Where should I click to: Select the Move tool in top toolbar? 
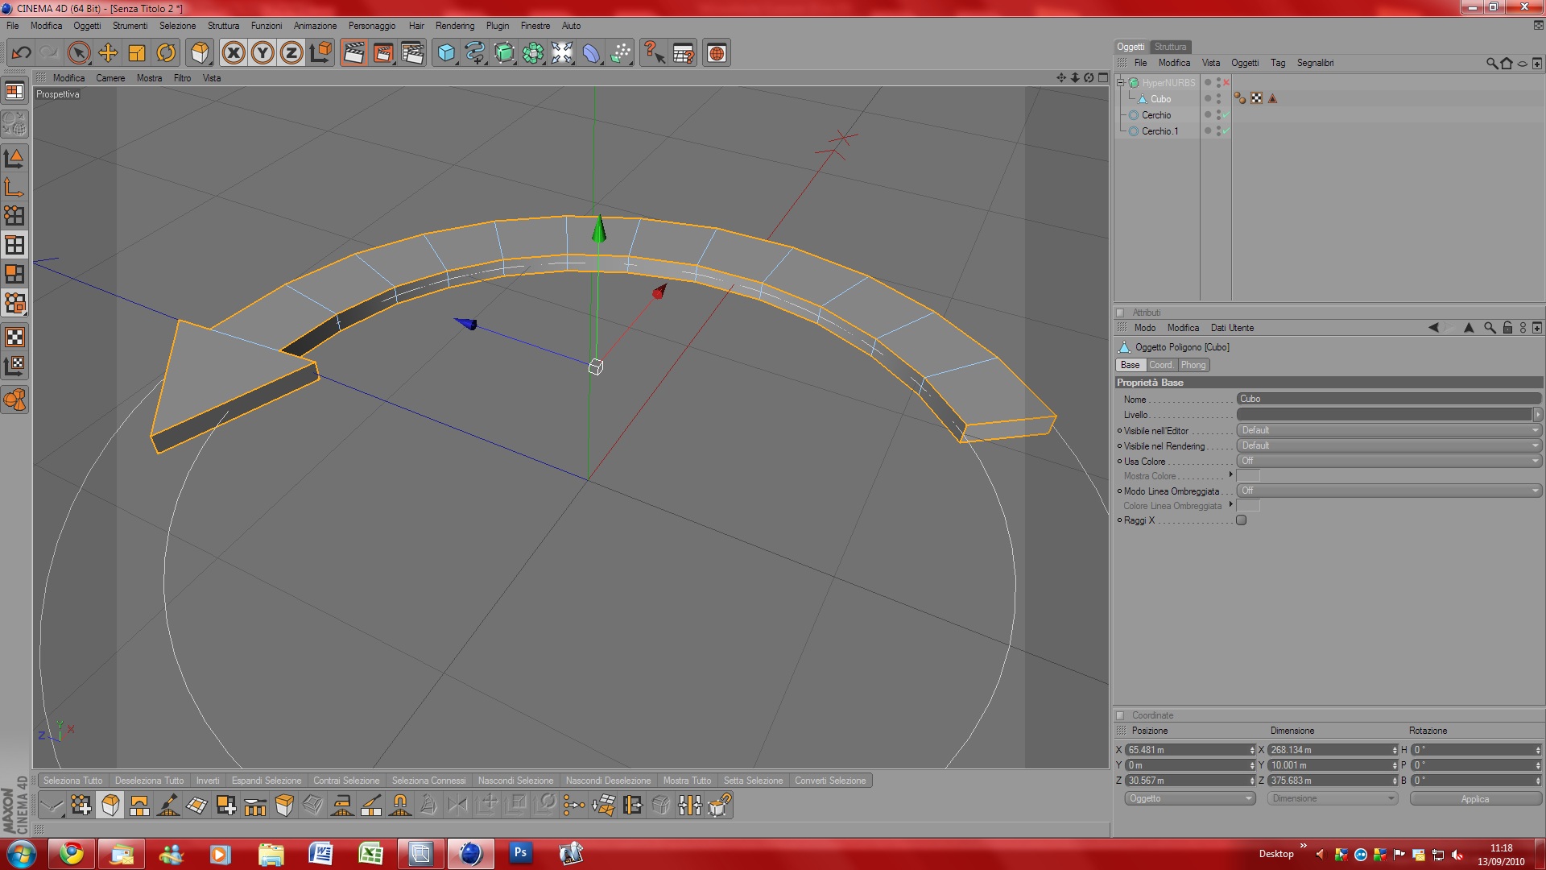[x=108, y=53]
